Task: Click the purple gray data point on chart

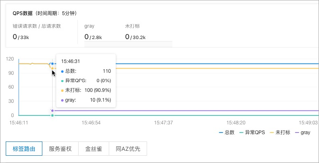Action: tap(53, 111)
